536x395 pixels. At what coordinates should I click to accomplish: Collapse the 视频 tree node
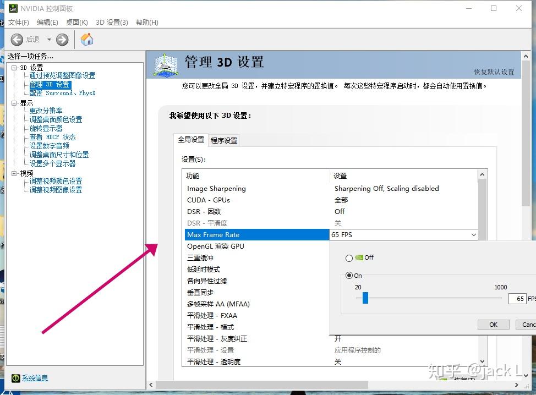14,173
